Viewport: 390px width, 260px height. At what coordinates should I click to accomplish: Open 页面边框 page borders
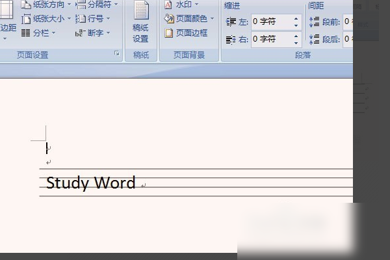click(x=186, y=33)
